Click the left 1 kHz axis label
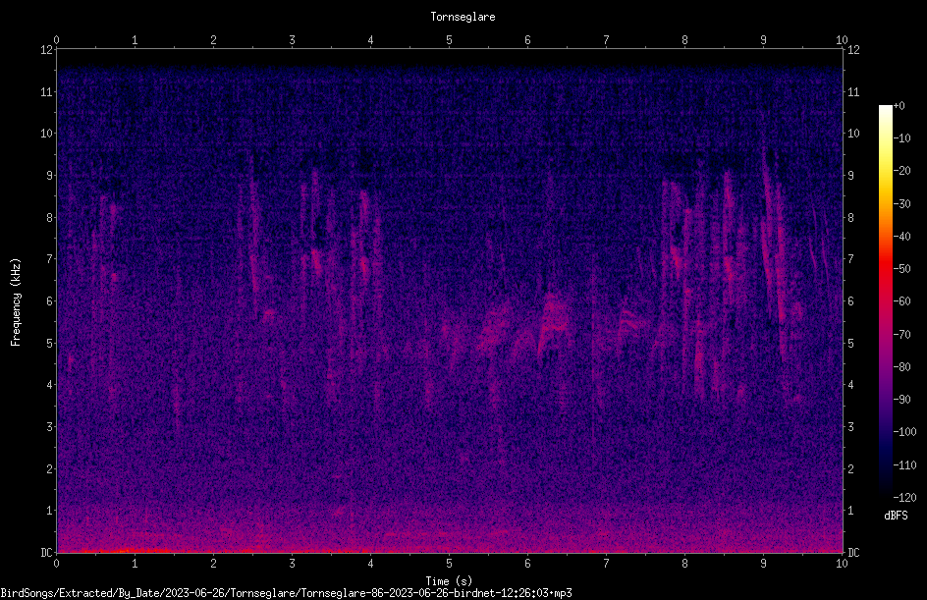 [50, 511]
